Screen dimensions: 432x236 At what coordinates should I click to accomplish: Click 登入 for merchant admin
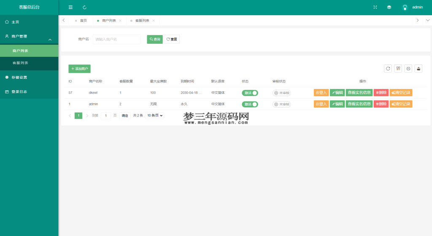coord(321,104)
